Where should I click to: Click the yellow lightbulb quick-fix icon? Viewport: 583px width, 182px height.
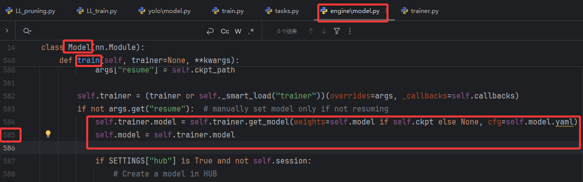point(48,134)
